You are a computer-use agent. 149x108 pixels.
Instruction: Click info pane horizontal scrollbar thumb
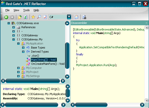click(32, 105)
